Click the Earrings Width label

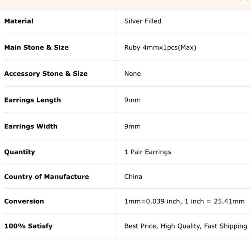[x=31, y=126]
